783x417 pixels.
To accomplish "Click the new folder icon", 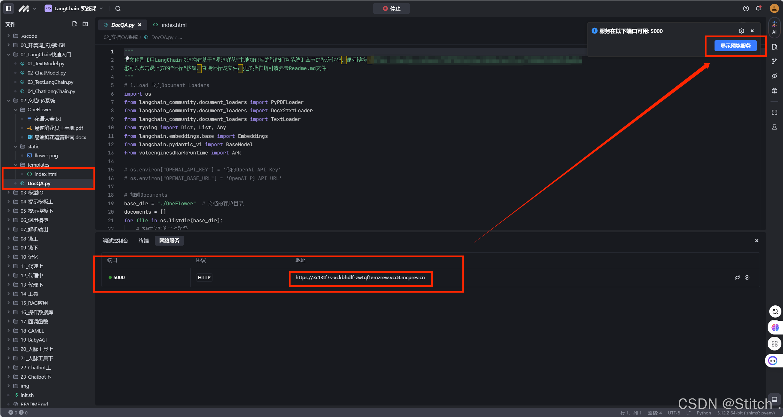I will tap(85, 24).
